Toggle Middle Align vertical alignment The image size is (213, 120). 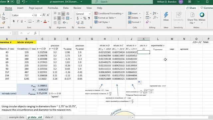pyautogui.click(x=59, y=13)
